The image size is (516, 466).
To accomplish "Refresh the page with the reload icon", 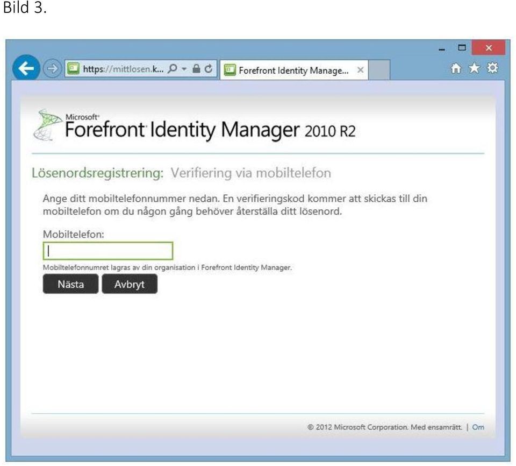I will click(209, 68).
